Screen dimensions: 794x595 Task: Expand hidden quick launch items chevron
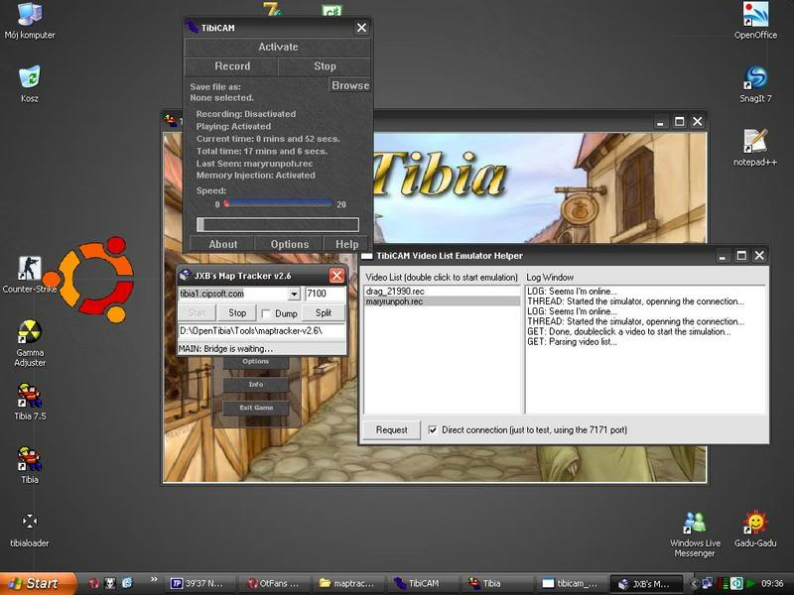[154, 579]
